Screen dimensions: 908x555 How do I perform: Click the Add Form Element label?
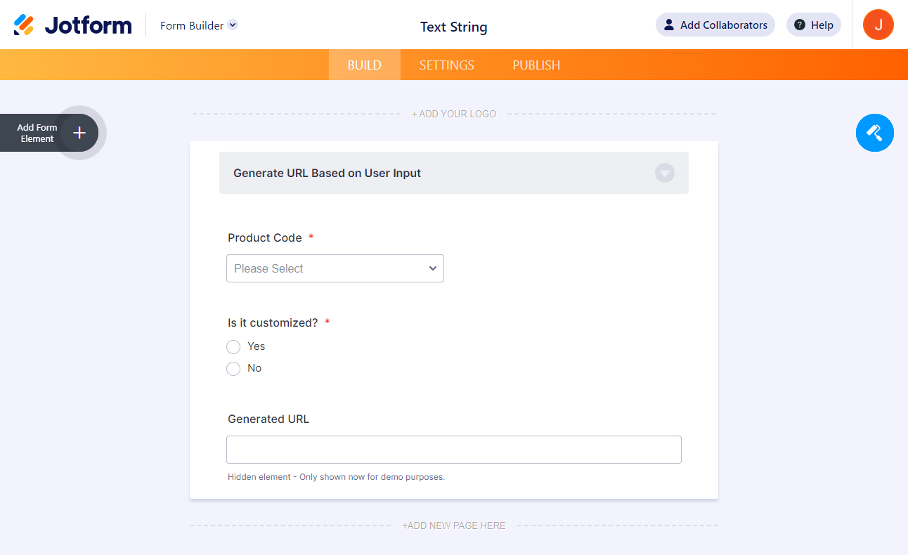click(37, 133)
